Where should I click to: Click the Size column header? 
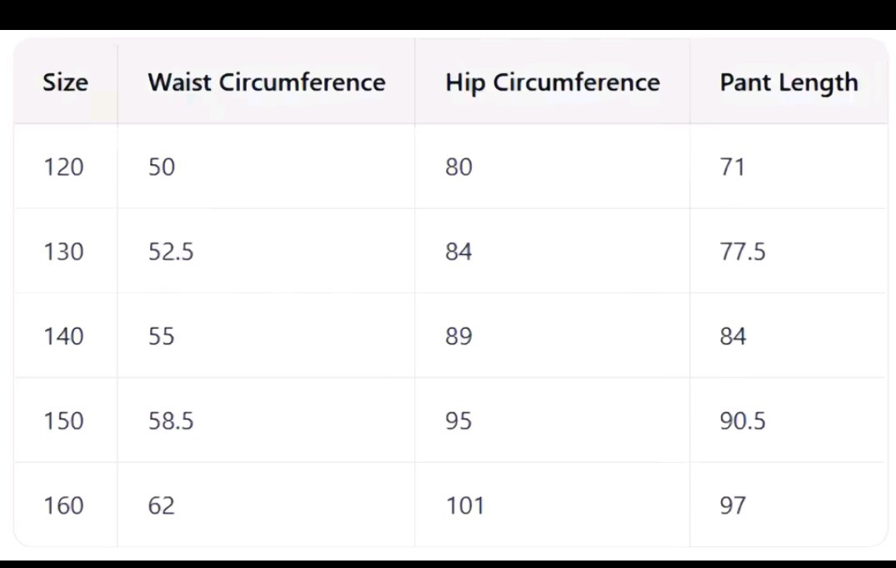pyautogui.click(x=65, y=82)
